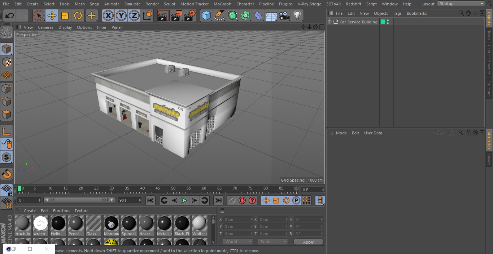The image size is (493, 254).
Task: Click frame 45 on timeline ruler
Action: [158, 188]
